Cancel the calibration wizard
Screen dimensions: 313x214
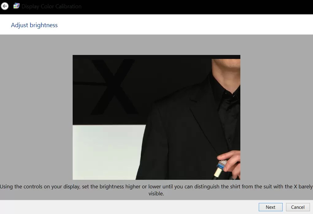(x=298, y=207)
